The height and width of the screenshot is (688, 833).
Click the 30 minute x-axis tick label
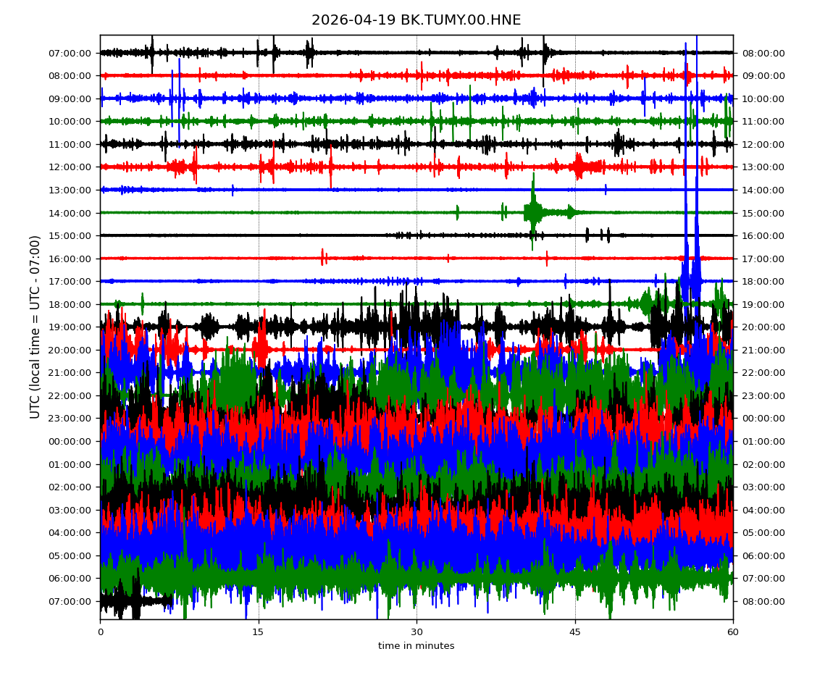coord(416,632)
